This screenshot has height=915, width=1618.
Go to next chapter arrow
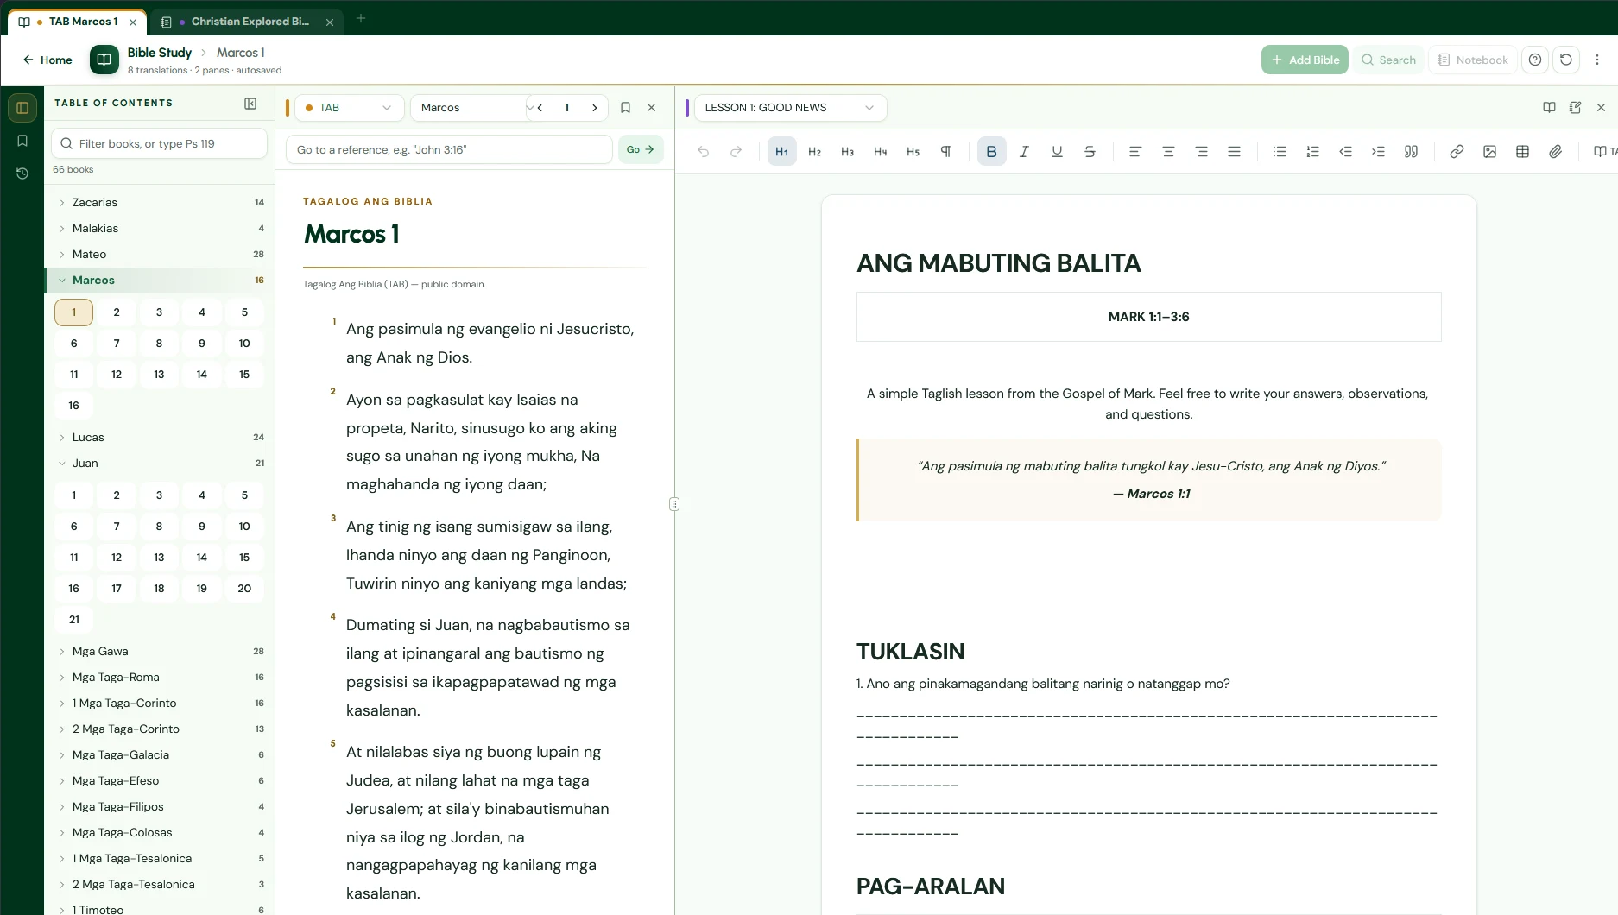tap(594, 107)
